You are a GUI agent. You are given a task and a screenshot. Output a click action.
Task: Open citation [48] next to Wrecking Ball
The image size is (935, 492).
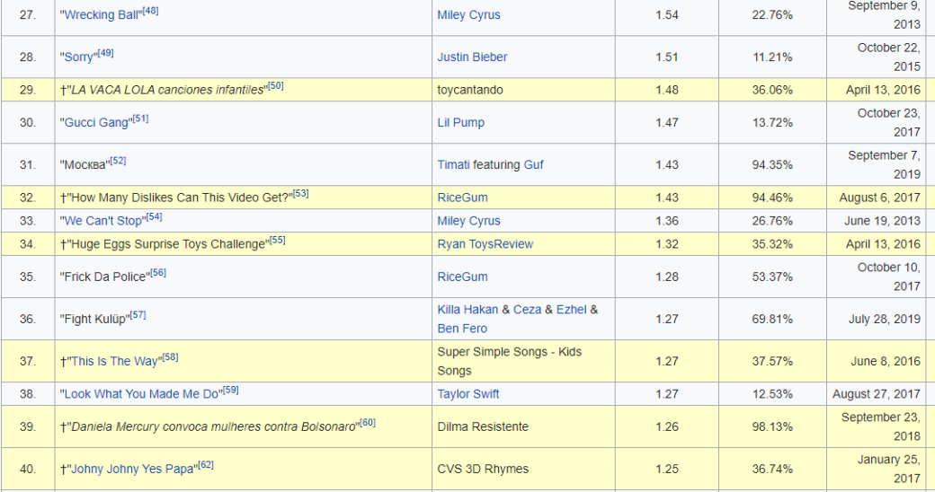click(150, 11)
